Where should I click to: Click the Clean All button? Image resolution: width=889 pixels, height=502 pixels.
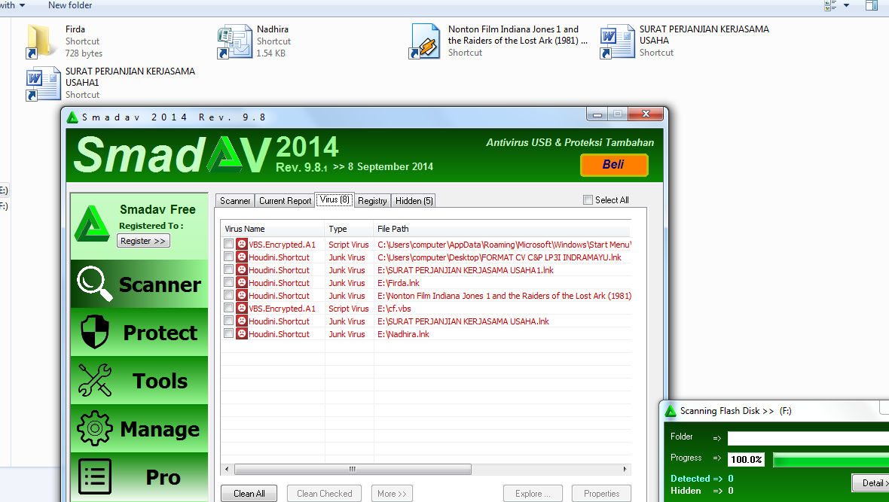(x=249, y=494)
